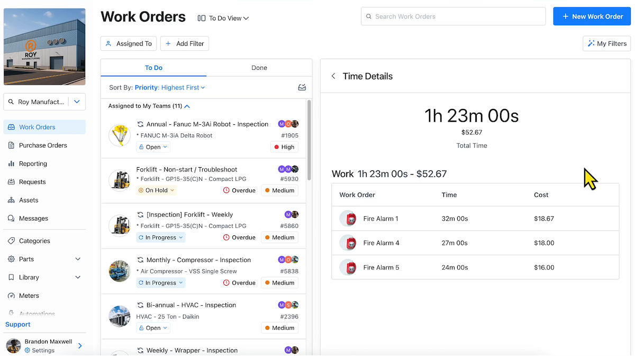
Task: Open the Weekly - Wrapper - Inspection order
Action: (x=192, y=350)
